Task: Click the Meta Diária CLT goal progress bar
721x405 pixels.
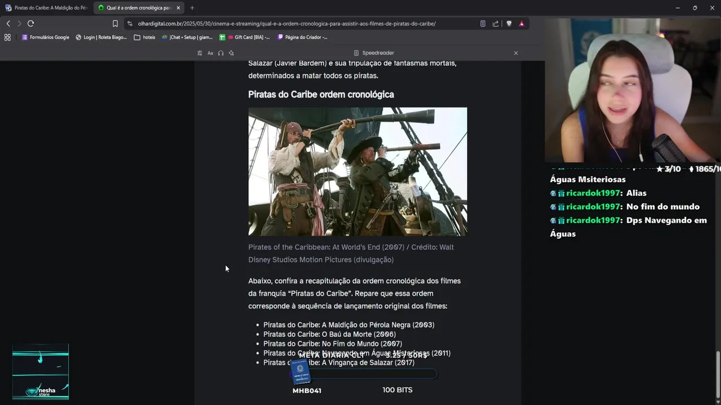Action: 364,373
